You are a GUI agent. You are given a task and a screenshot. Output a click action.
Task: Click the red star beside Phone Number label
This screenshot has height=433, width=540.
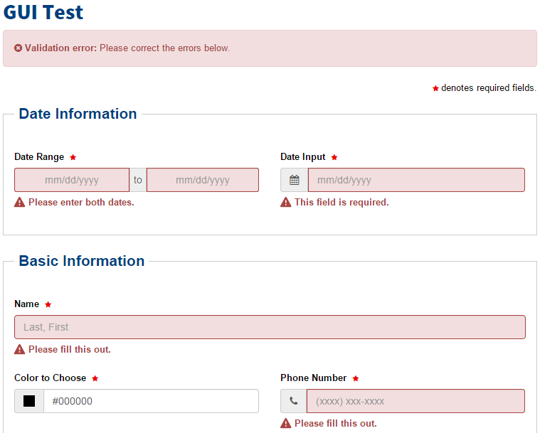tap(356, 379)
